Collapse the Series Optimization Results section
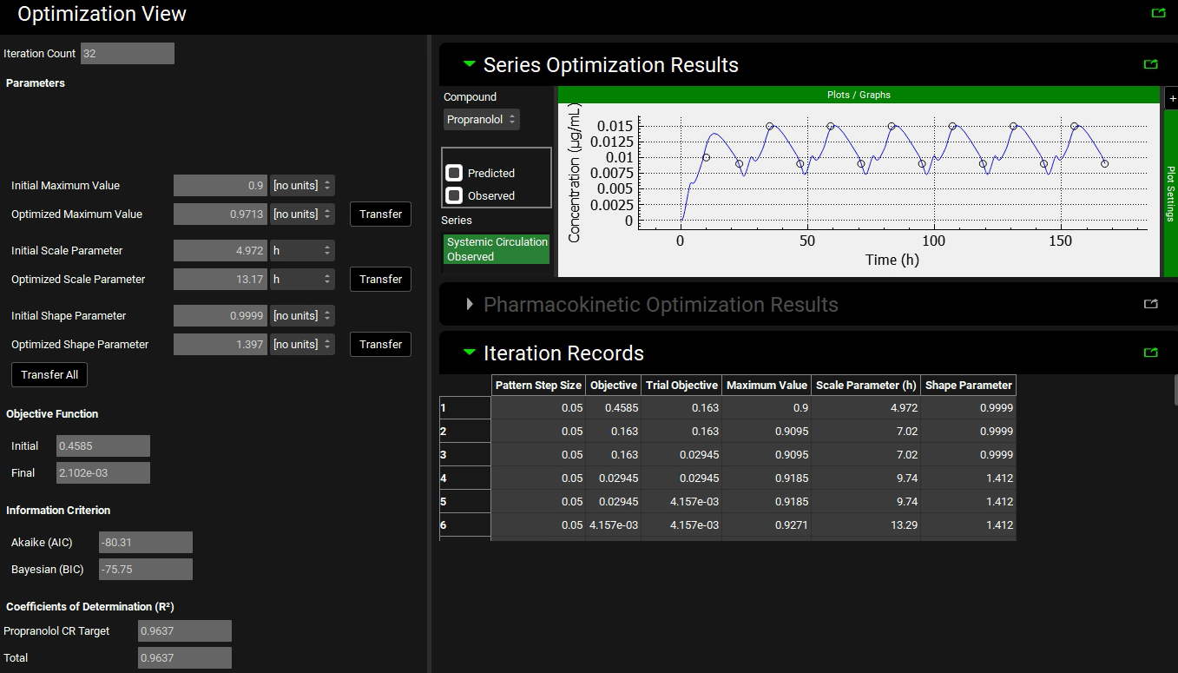 [470, 64]
